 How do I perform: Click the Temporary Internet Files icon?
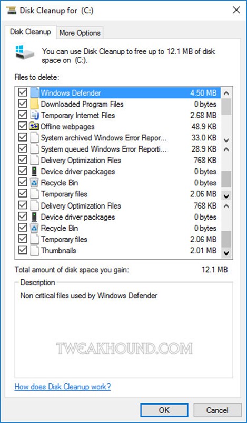(34, 116)
